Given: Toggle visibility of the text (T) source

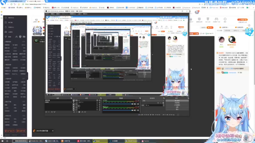Looking at the screenshot, I should 97,102.
